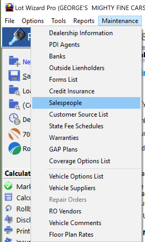Image resolution: width=145 pixels, height=242 pixels.
Task: Select Vehicle Options List
Action: [86, 176]
